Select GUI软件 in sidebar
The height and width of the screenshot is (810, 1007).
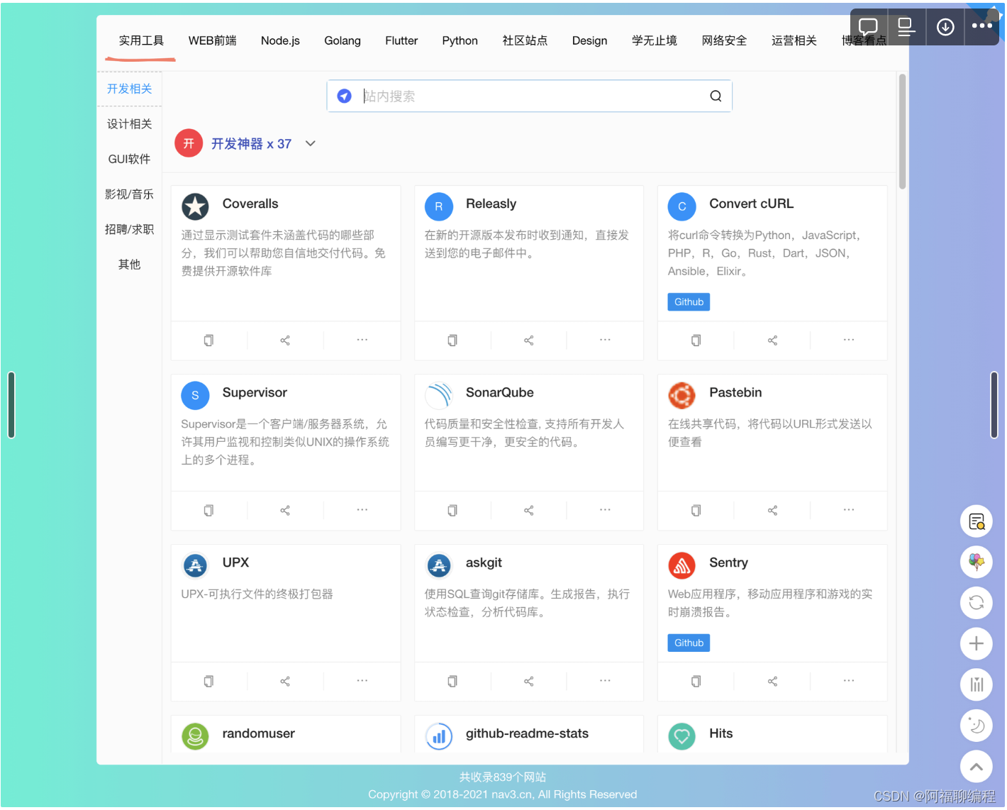click(130, 160)
